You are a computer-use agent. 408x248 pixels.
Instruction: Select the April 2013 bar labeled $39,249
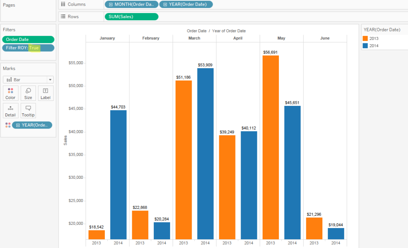coord(227,187)
